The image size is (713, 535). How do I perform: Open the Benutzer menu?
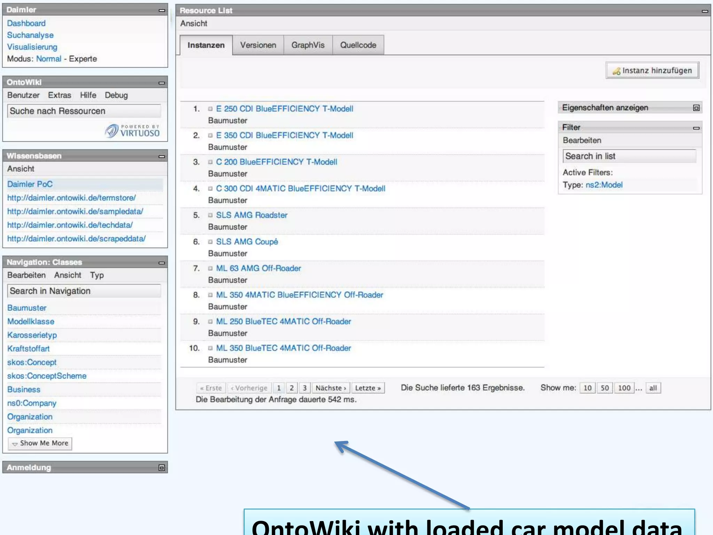pyautogui.click(x=23, y=95)
